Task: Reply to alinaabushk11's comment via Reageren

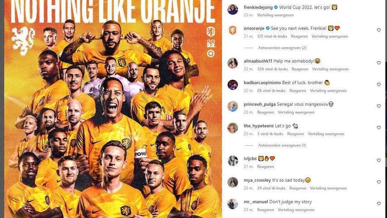Action: click(300, 69)
